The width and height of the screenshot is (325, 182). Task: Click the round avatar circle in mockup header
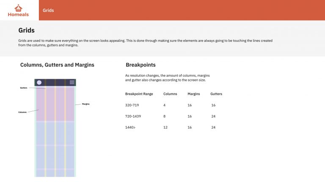click(x=39, y=83)
